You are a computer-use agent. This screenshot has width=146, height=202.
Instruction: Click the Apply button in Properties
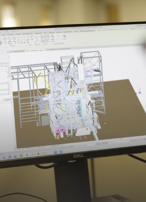[x=8, y=100]
